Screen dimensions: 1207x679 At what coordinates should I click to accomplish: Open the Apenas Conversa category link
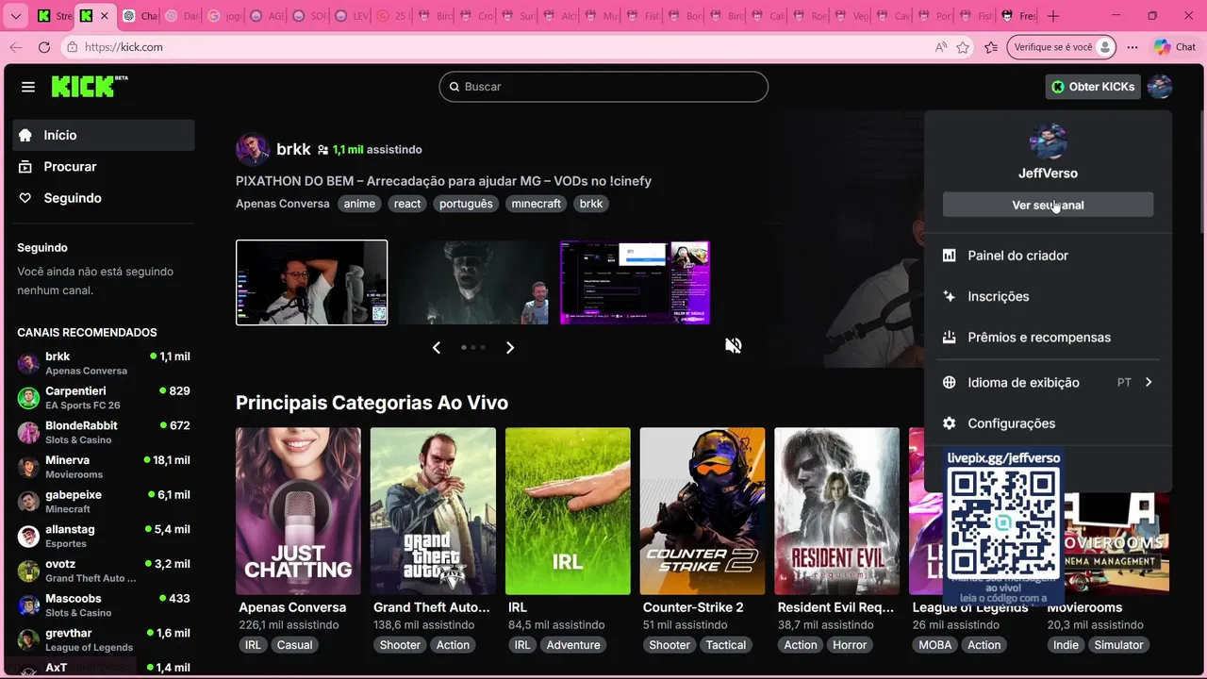tap(283, 204)
